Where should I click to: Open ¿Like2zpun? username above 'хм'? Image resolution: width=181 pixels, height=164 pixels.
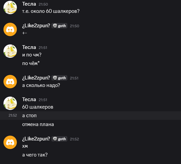point(36,139)
